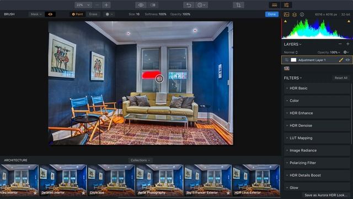Open the layer settings gear menu
353x199 pixels.
pos(346,52)
